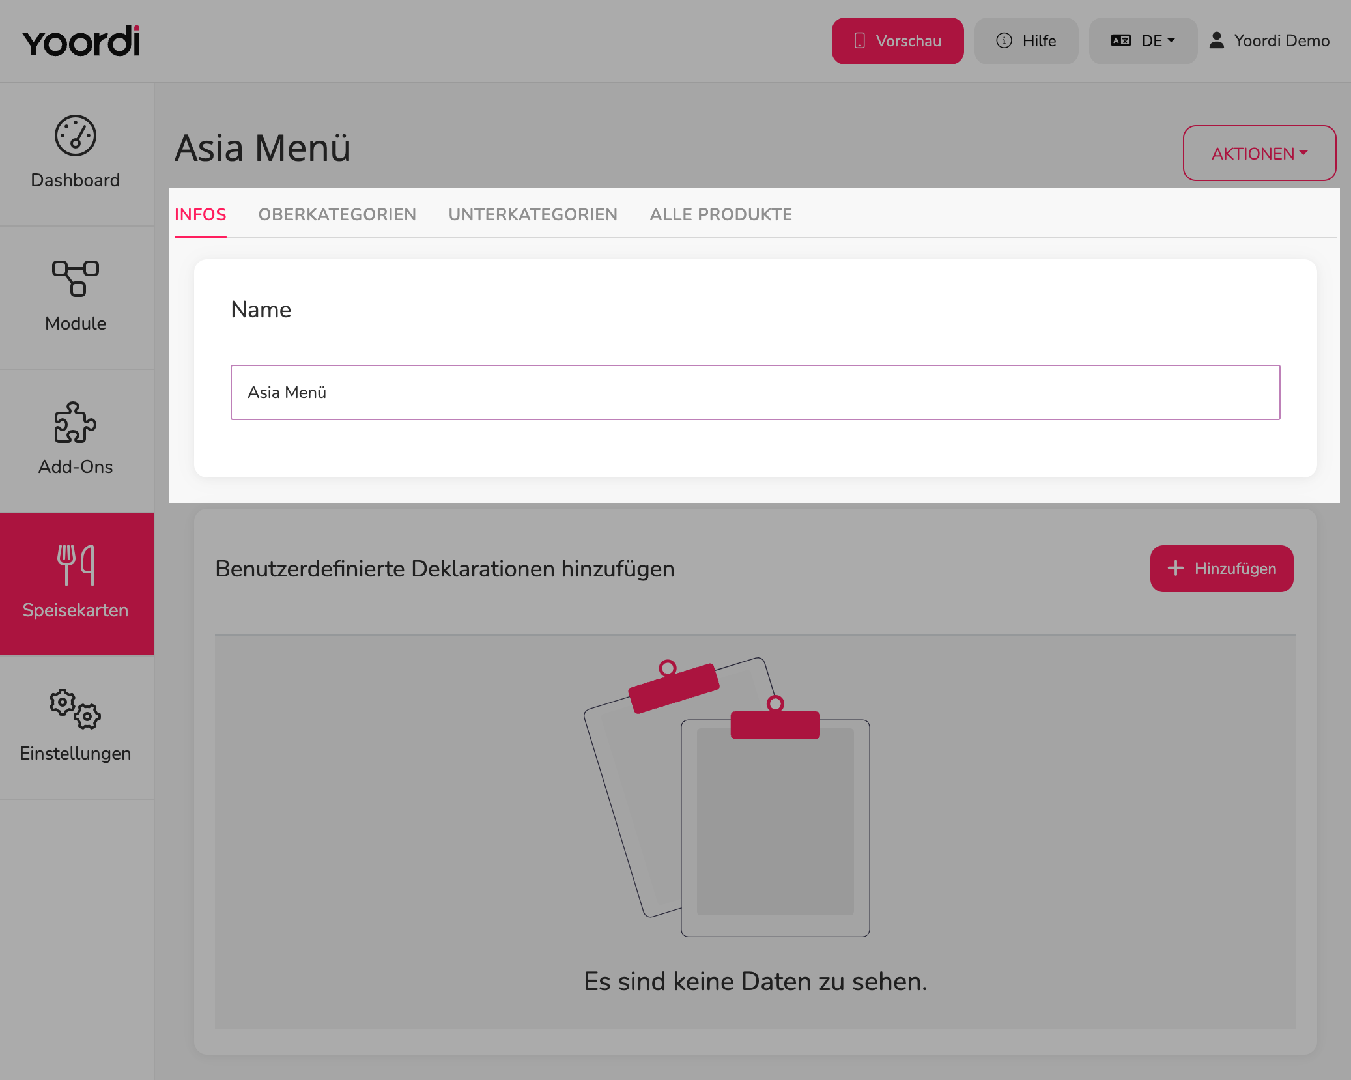Screen dimensions: 1351x1080
Task: Select the INFOS tab
Action: (201, 214)
